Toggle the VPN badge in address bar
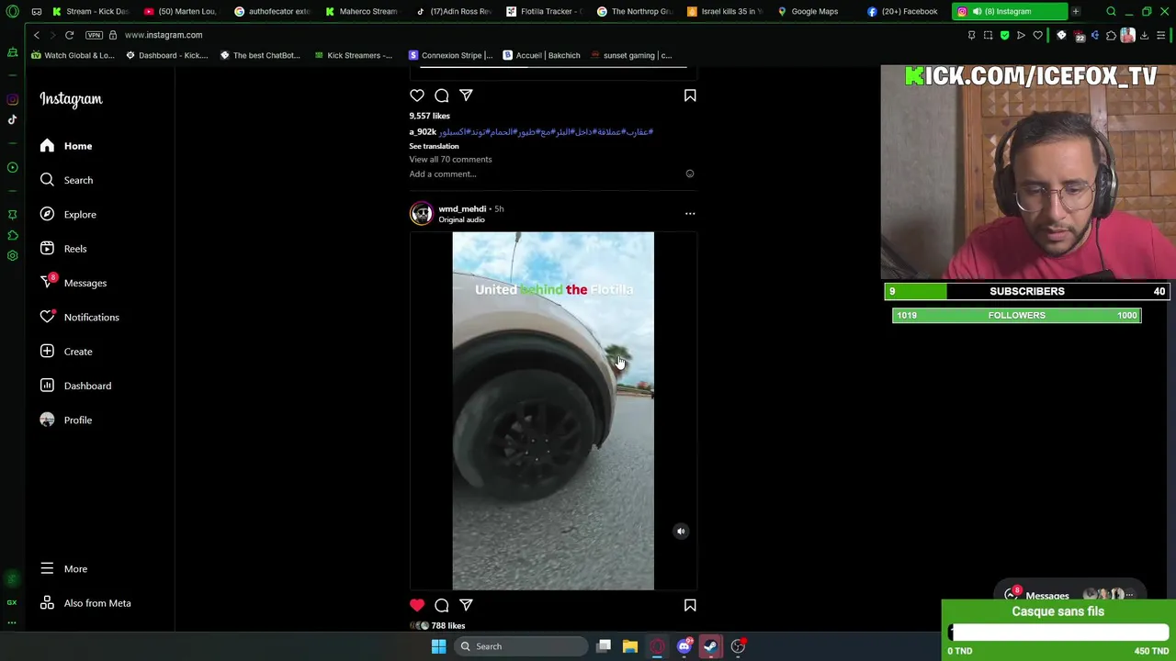This screenshot has height=661, width=1176. (x=94, y=35)
